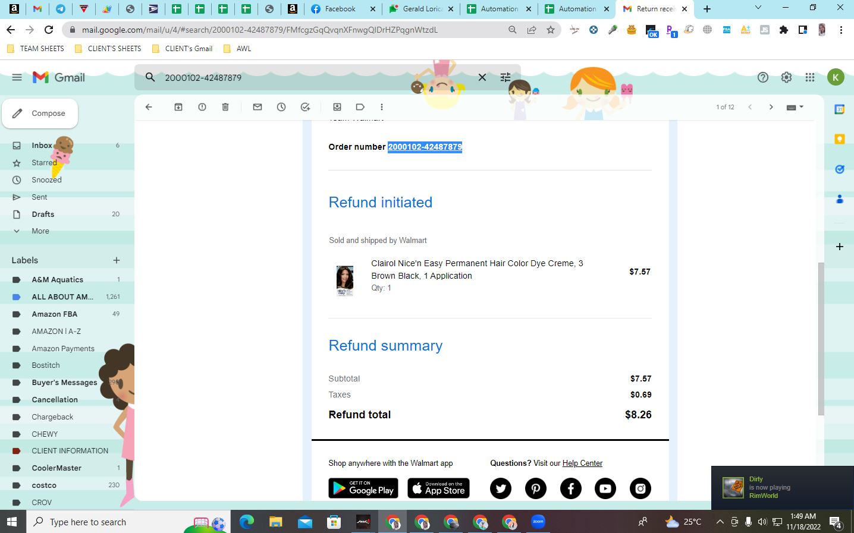Snooze this email
The width and height of the screenshot is (854, 533).
pos(281,107)
